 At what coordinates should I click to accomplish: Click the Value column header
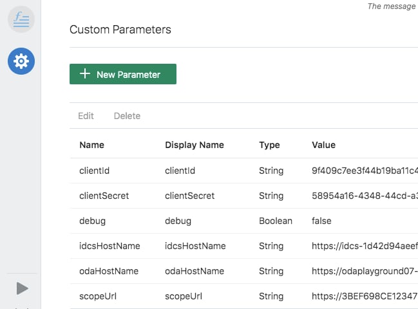[323, 145]
